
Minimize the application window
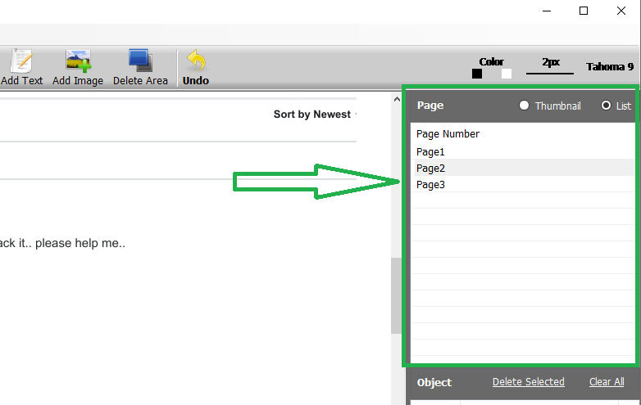point(547,11)
